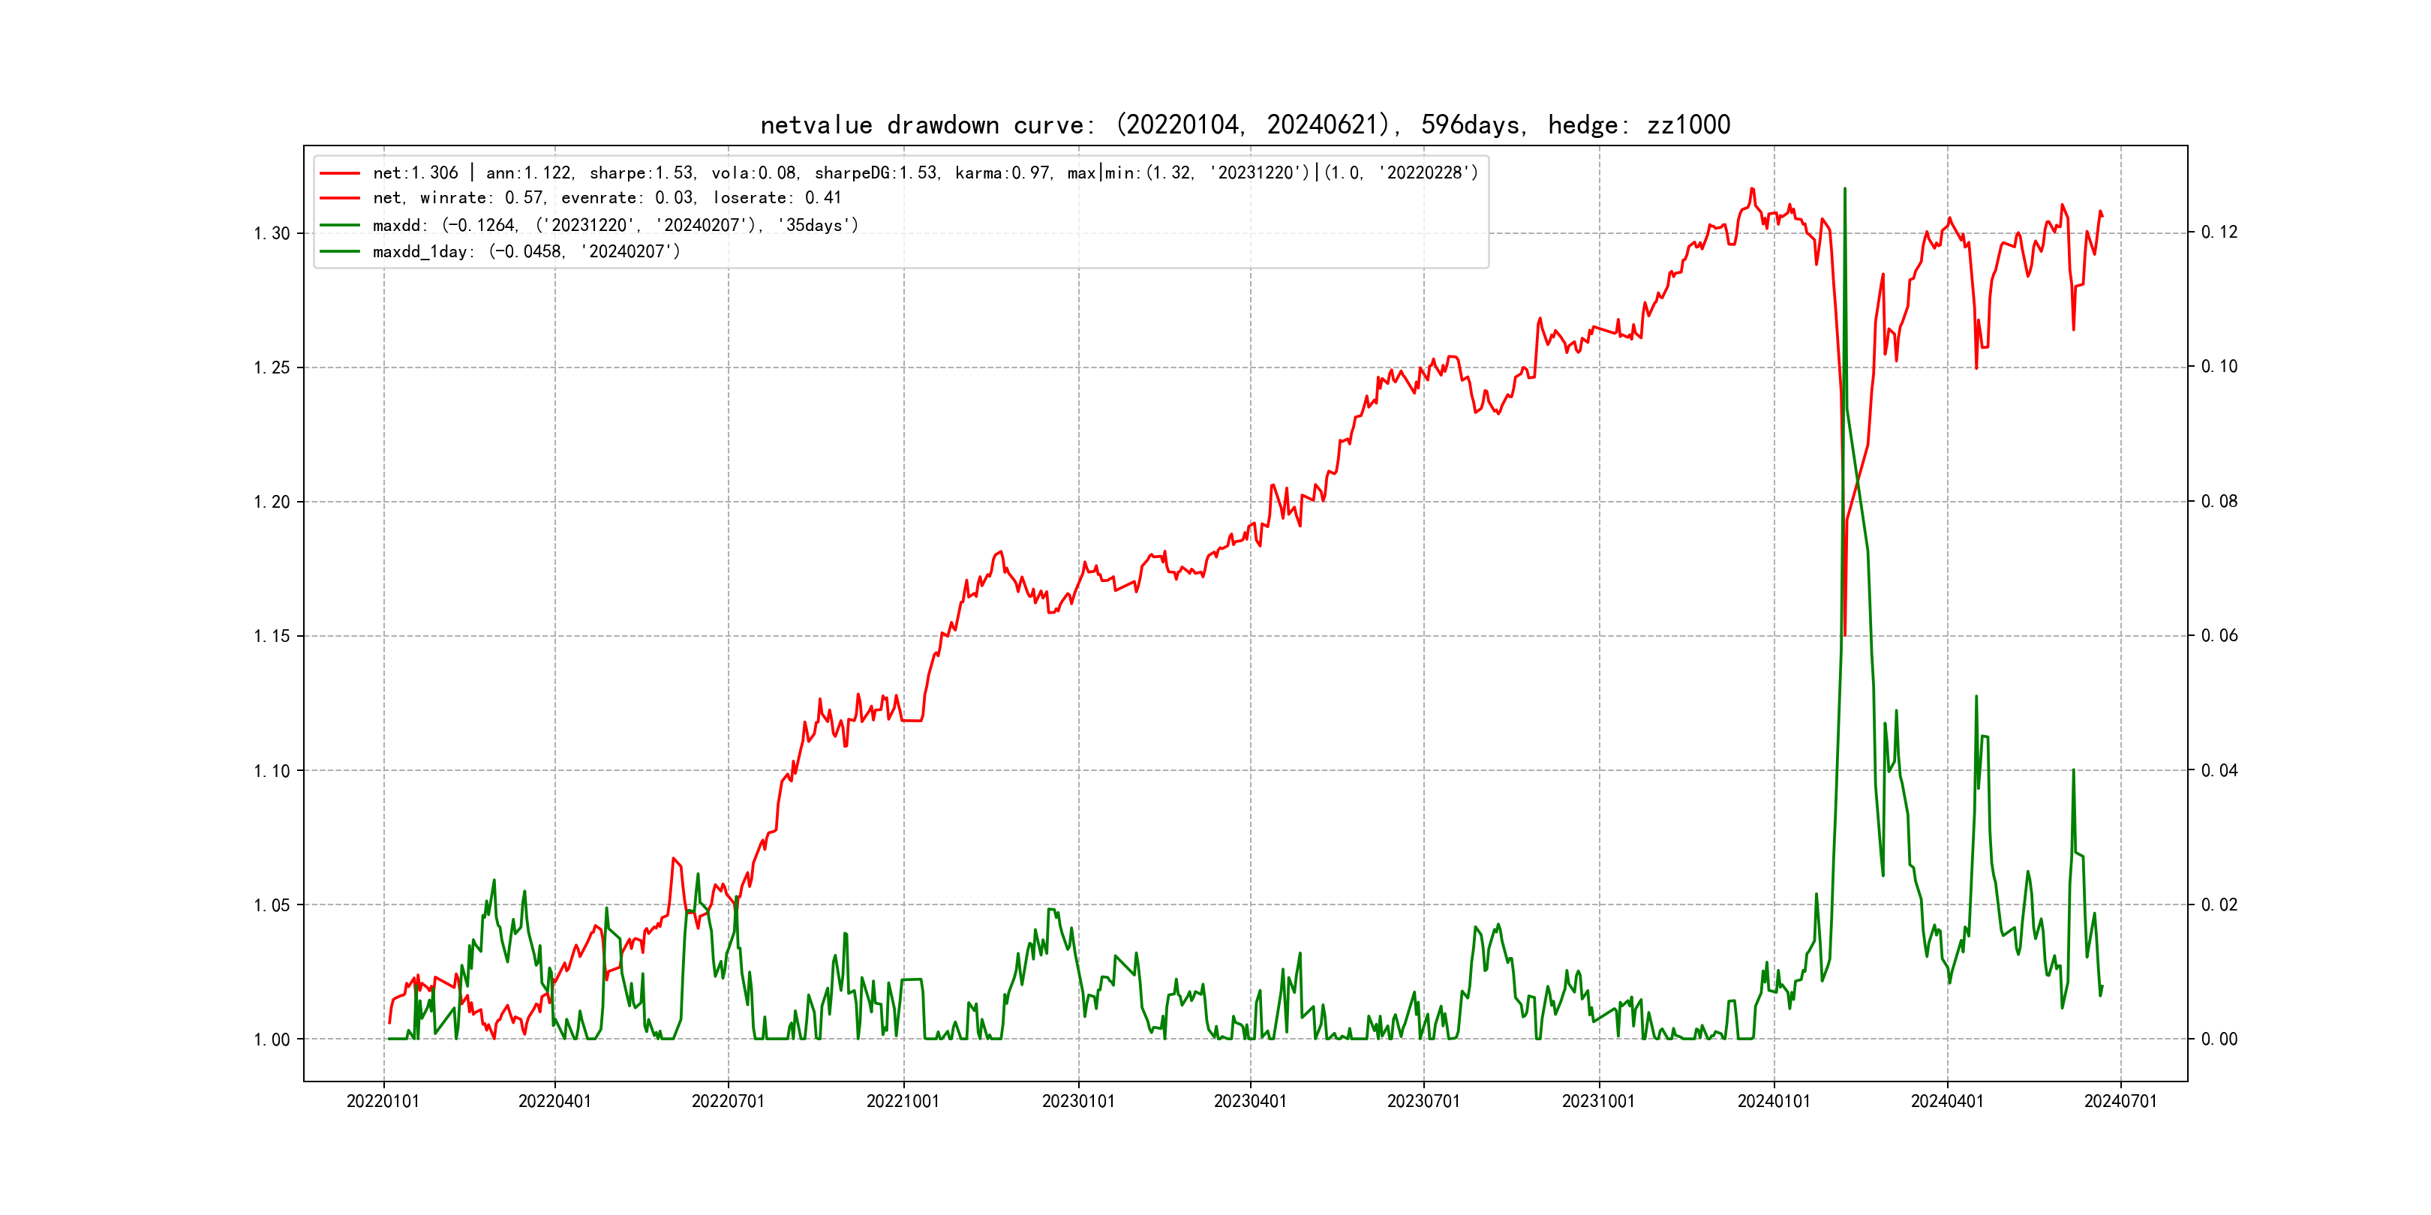Screen dimensions: 2431x1215
Task: Click the 20220701 x-axis label
Action: [x=728, y=1101]
